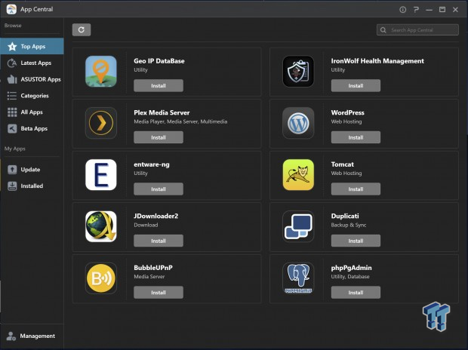Image resolution: width=468 pixels, height=350 pixels.
Task: Install Tomcat web hosting app
Action: pos(356,189)
